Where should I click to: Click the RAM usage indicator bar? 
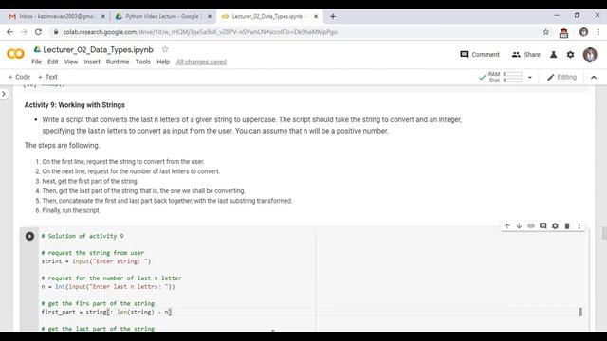coord(513,74)
